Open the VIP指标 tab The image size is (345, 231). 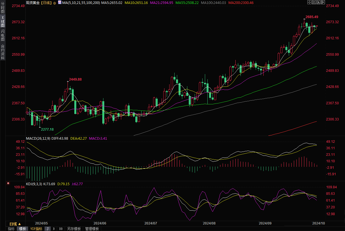[36, 229]
